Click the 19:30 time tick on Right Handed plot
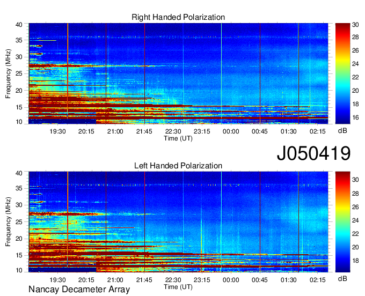 click(x=57, y=131)
